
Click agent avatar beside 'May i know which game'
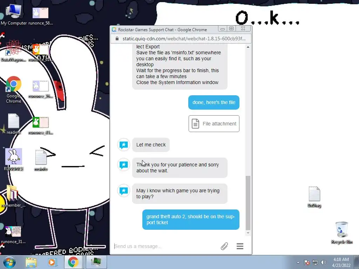[124, 191]
